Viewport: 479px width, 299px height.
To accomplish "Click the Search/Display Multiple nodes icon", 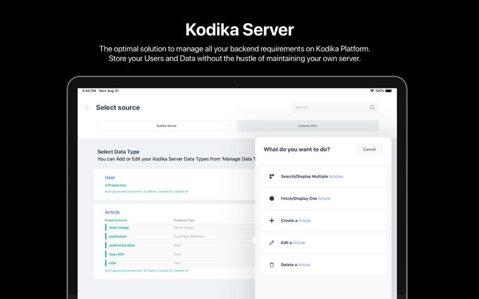I will point(272,176).
